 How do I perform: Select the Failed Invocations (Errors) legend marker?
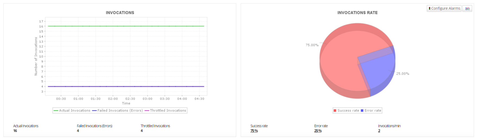(94, 110)
